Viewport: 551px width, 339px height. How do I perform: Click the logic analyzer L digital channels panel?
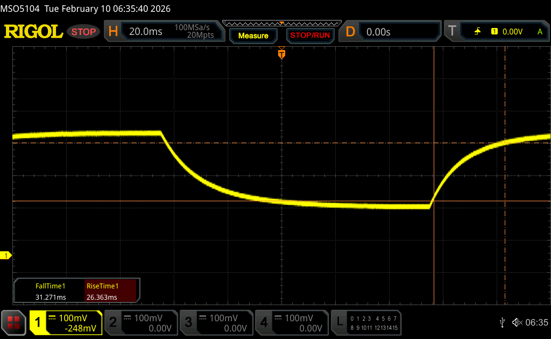coord(365,323)
